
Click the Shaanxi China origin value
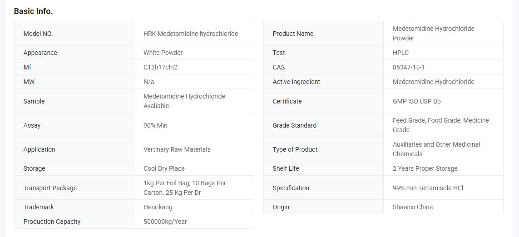413,207
